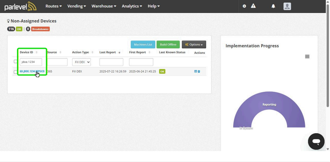
Task: Toggle the select-all checkbox in filter row
Action: 16,62
